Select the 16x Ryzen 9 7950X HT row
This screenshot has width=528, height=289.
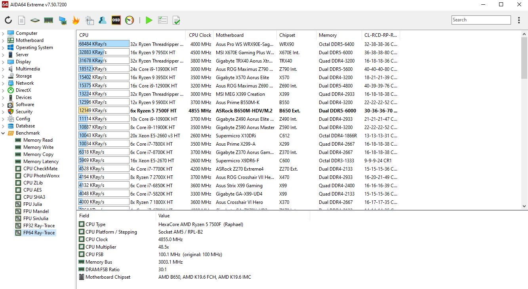point(238,52)
